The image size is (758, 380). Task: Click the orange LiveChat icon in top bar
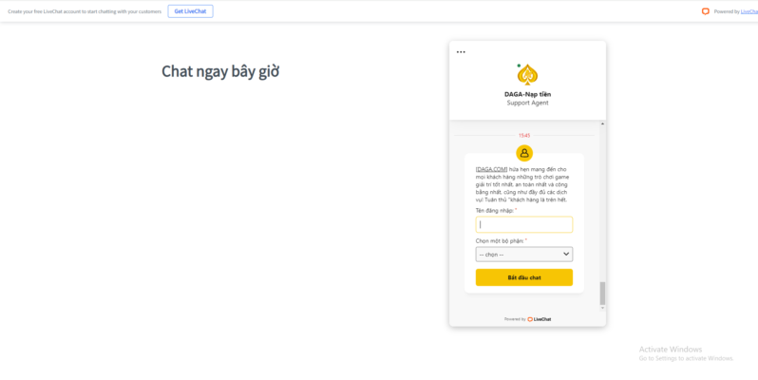[x=706, y=11]
